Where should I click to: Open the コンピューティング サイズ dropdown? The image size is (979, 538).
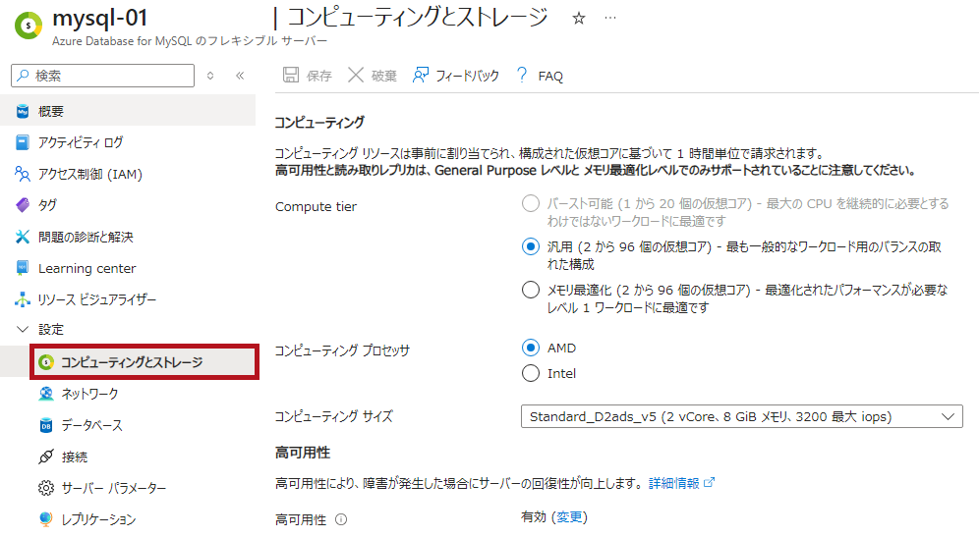[741, 416]
